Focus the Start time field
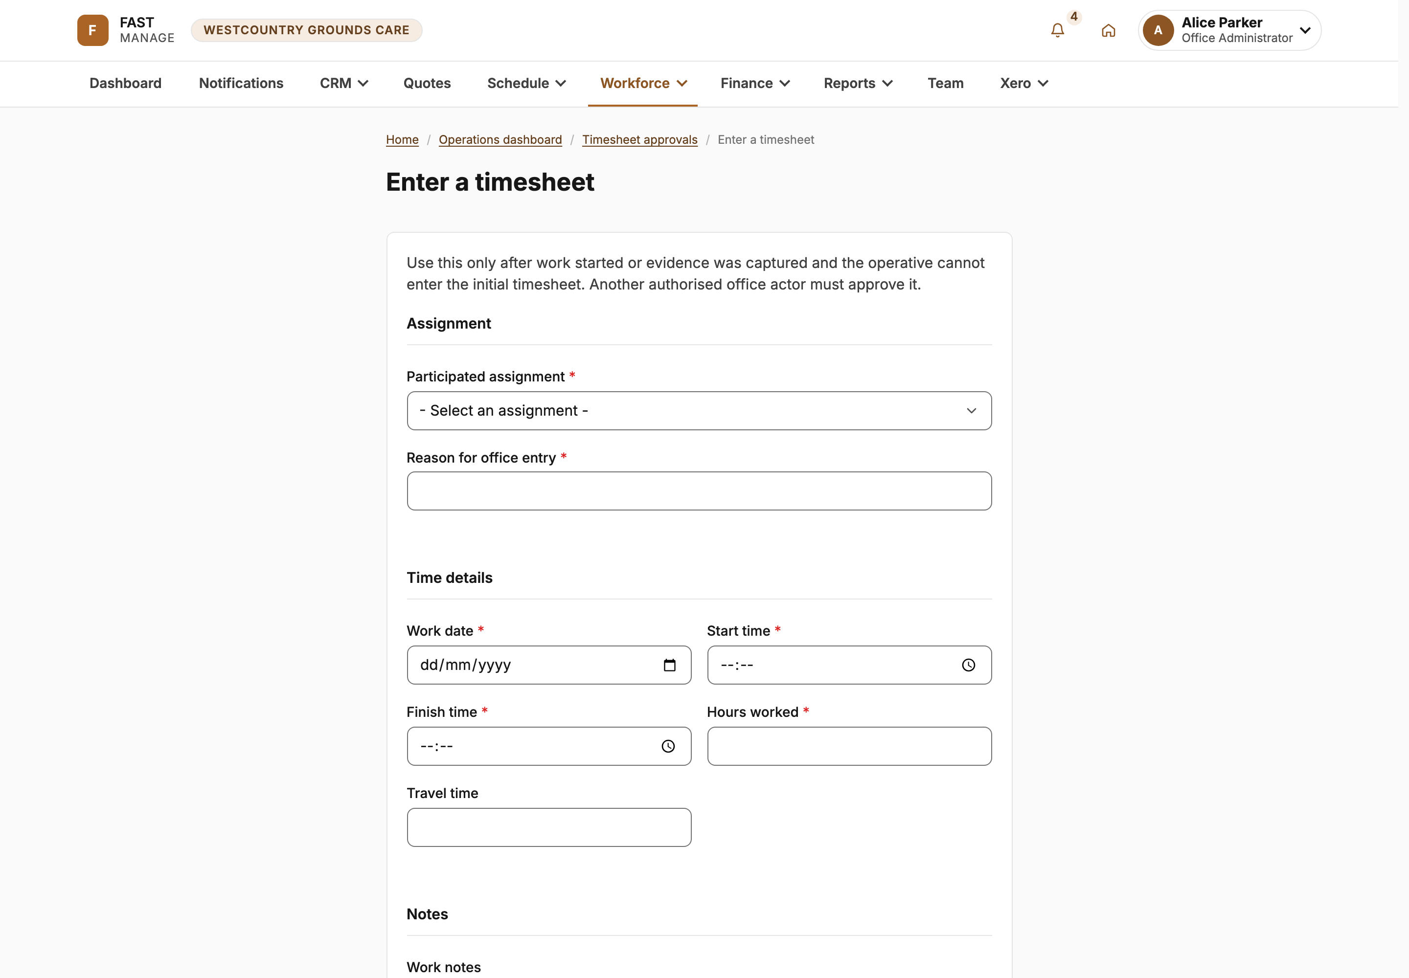This screenshot has height=978, width=1409. point(849,665)
